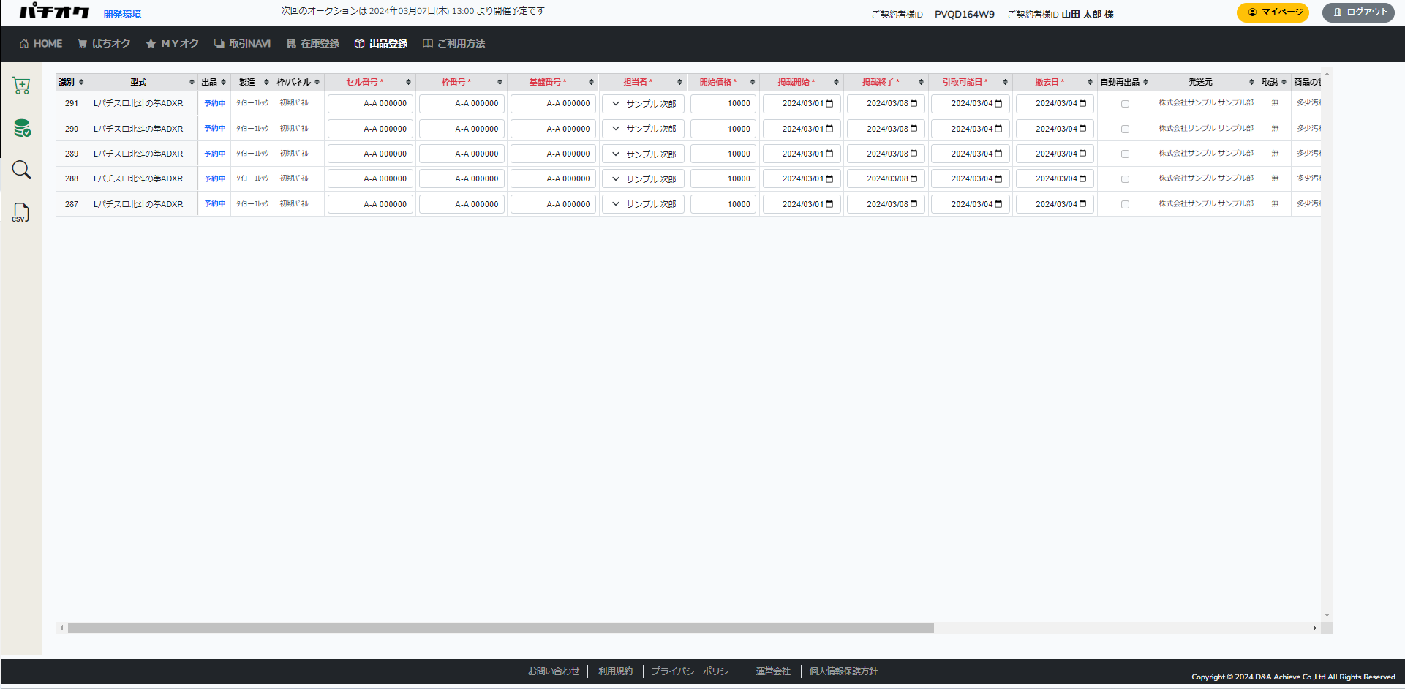The image size is (1405, 689).
Task: Open calendar for 掲載終了 in row 288
Action: click(x=914, y=178)
